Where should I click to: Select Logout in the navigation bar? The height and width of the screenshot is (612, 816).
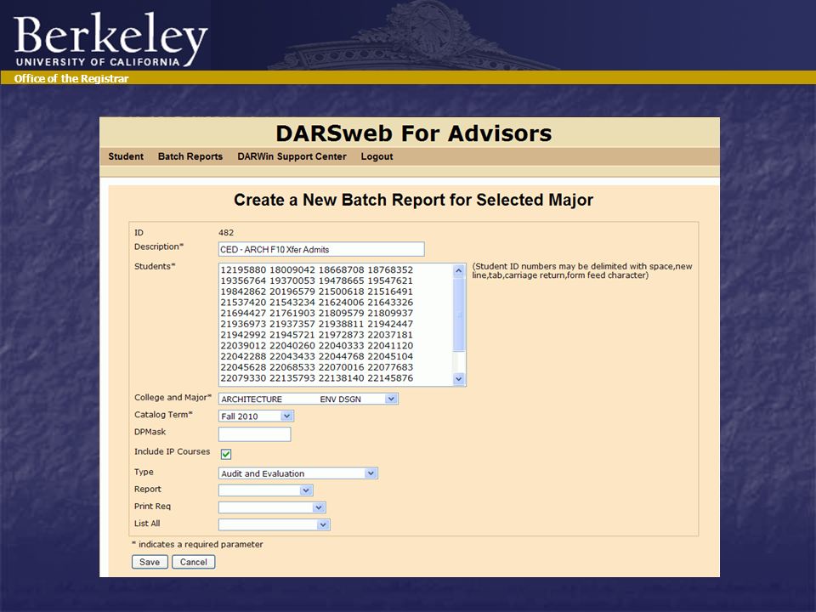click(x=377, y=156)
